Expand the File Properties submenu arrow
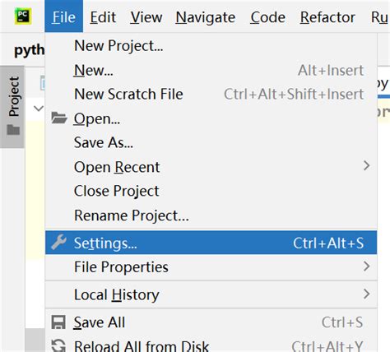 click(366, 266)
